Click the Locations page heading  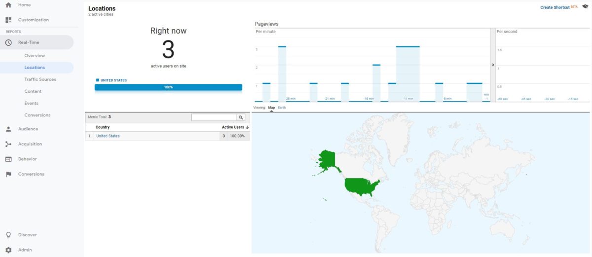[102, 8]
